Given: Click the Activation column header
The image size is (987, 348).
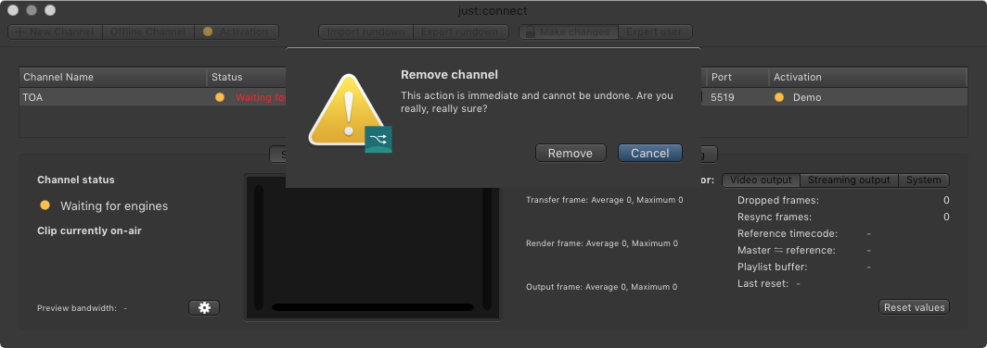Looking at the screenshot, I should [x=868, y=77].
